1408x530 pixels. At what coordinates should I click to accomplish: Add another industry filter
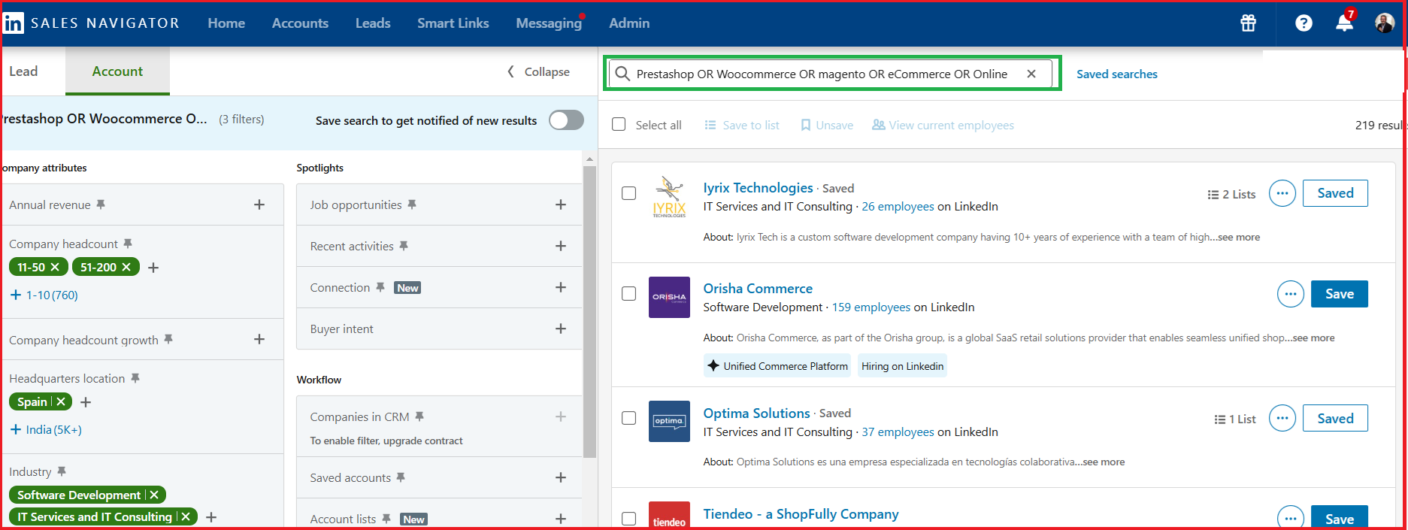211,517
